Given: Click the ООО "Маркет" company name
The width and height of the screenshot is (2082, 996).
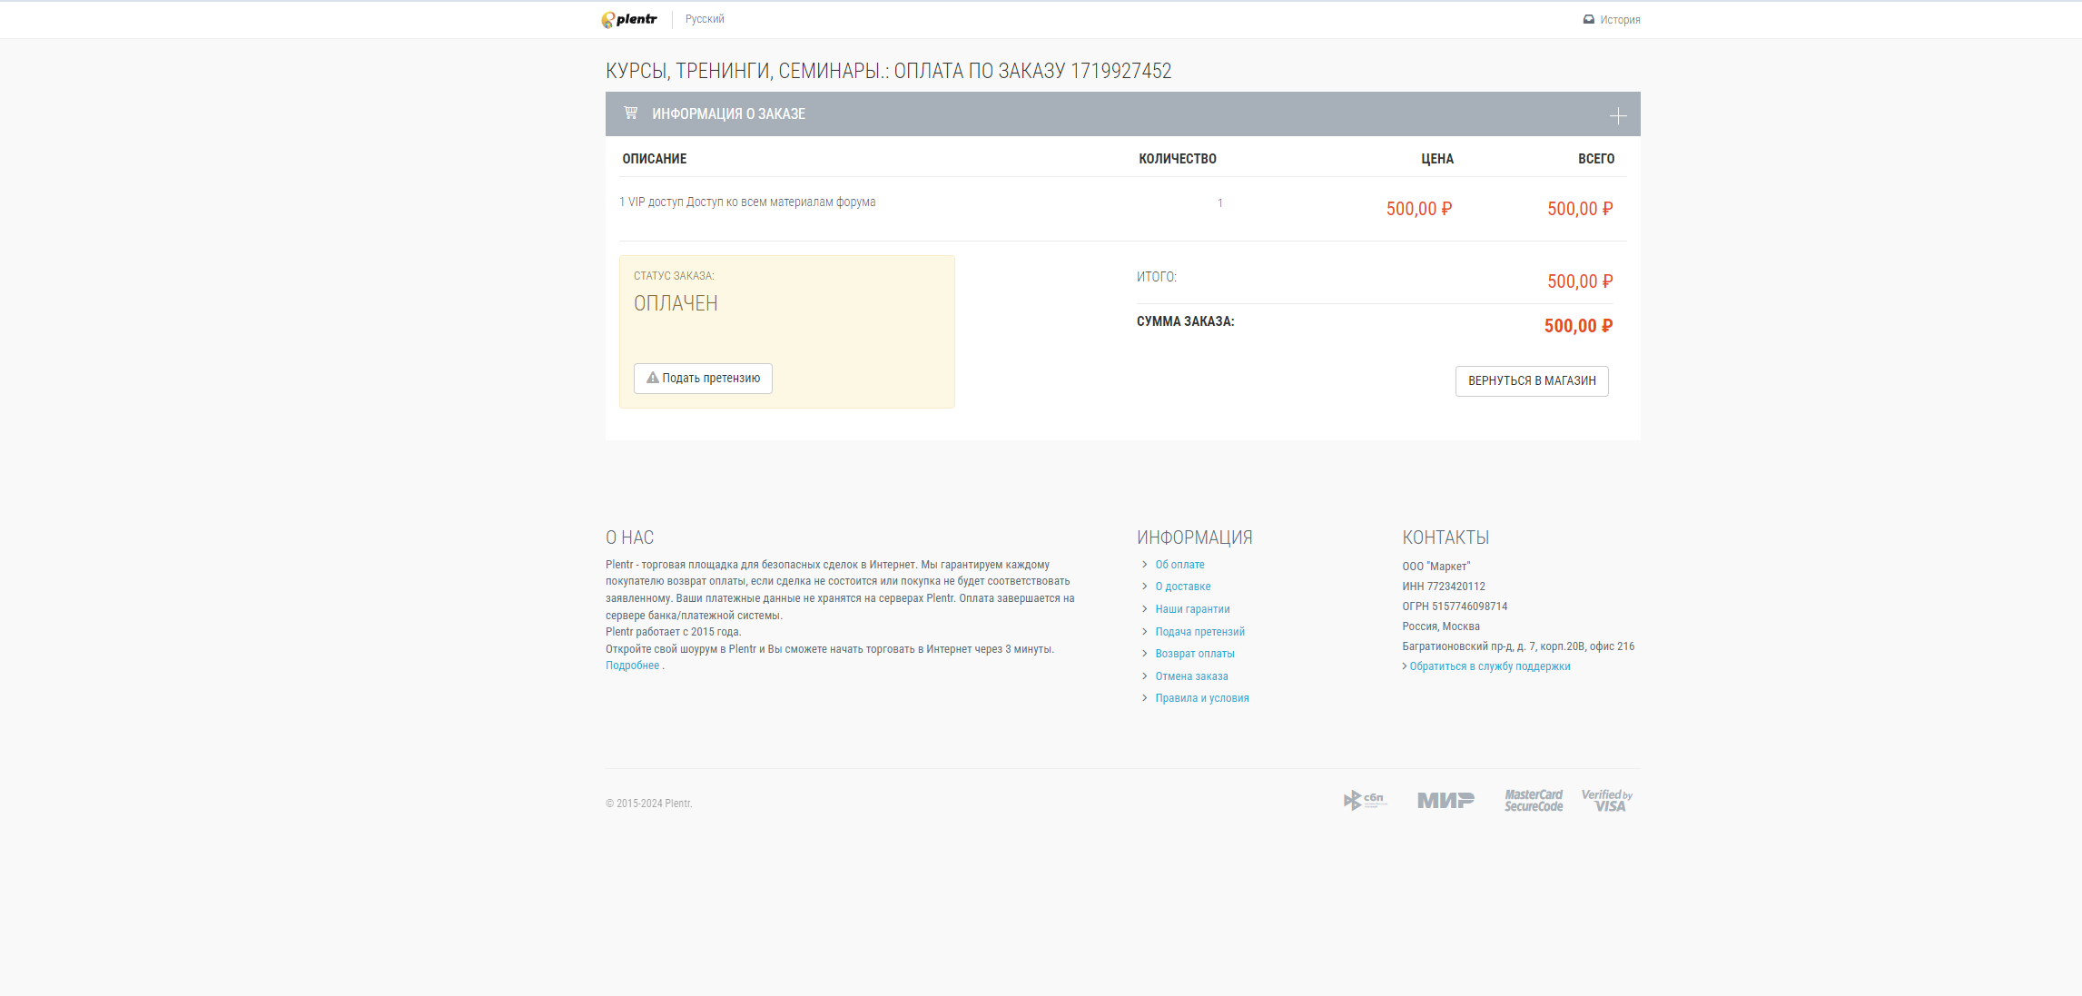Looking at the screenshot, I should (x=1436, y=567).
